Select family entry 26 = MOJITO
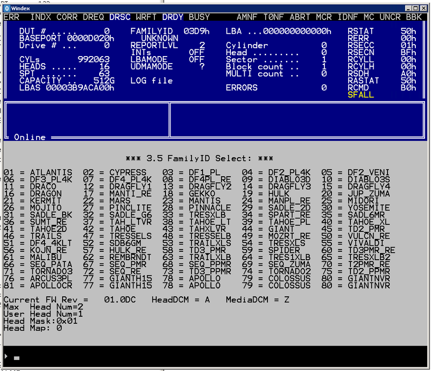This screenshot has width=432, height=371. pyautogui.click(x=32, y=208)
